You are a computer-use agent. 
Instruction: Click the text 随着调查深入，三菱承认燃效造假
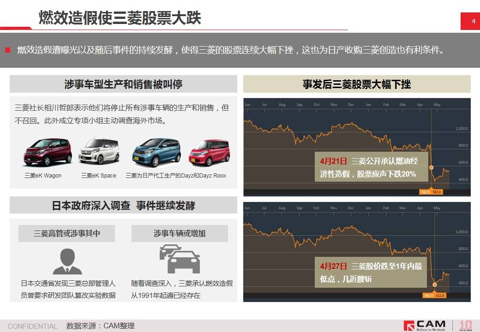[x=182, y=284]
